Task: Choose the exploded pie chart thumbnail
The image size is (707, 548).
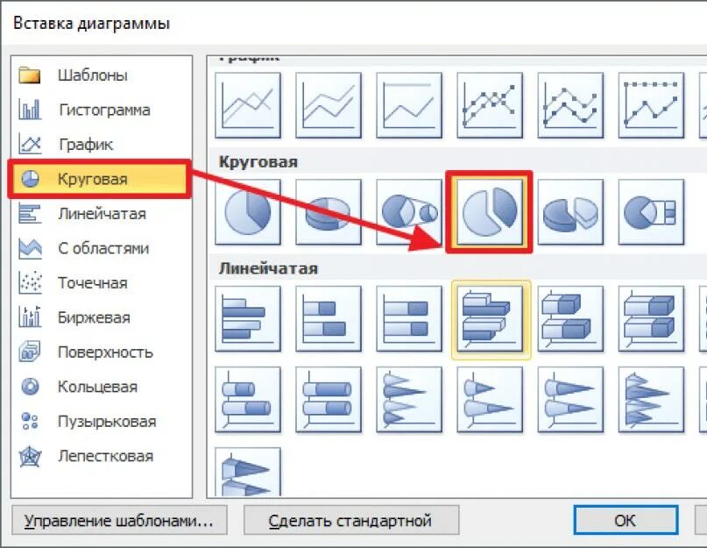Action: pyautogui.click(x=490, y=212)
